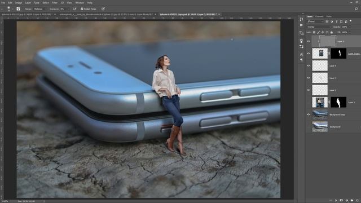Open the Paragraph panel icon
Screen dimensions: 361x203
click(301, 60)
